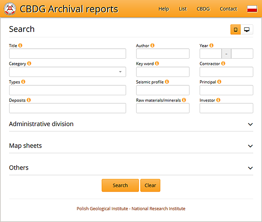The image size is (262, 222).
Task: Click the Polish Geological Institute logo emblem
Action: 10,9
